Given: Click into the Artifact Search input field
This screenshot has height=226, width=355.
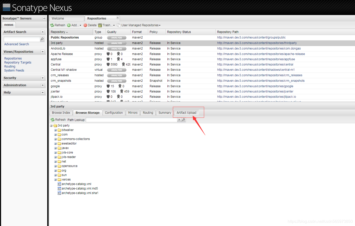Looking at the screenshot, I should [22, 39].
